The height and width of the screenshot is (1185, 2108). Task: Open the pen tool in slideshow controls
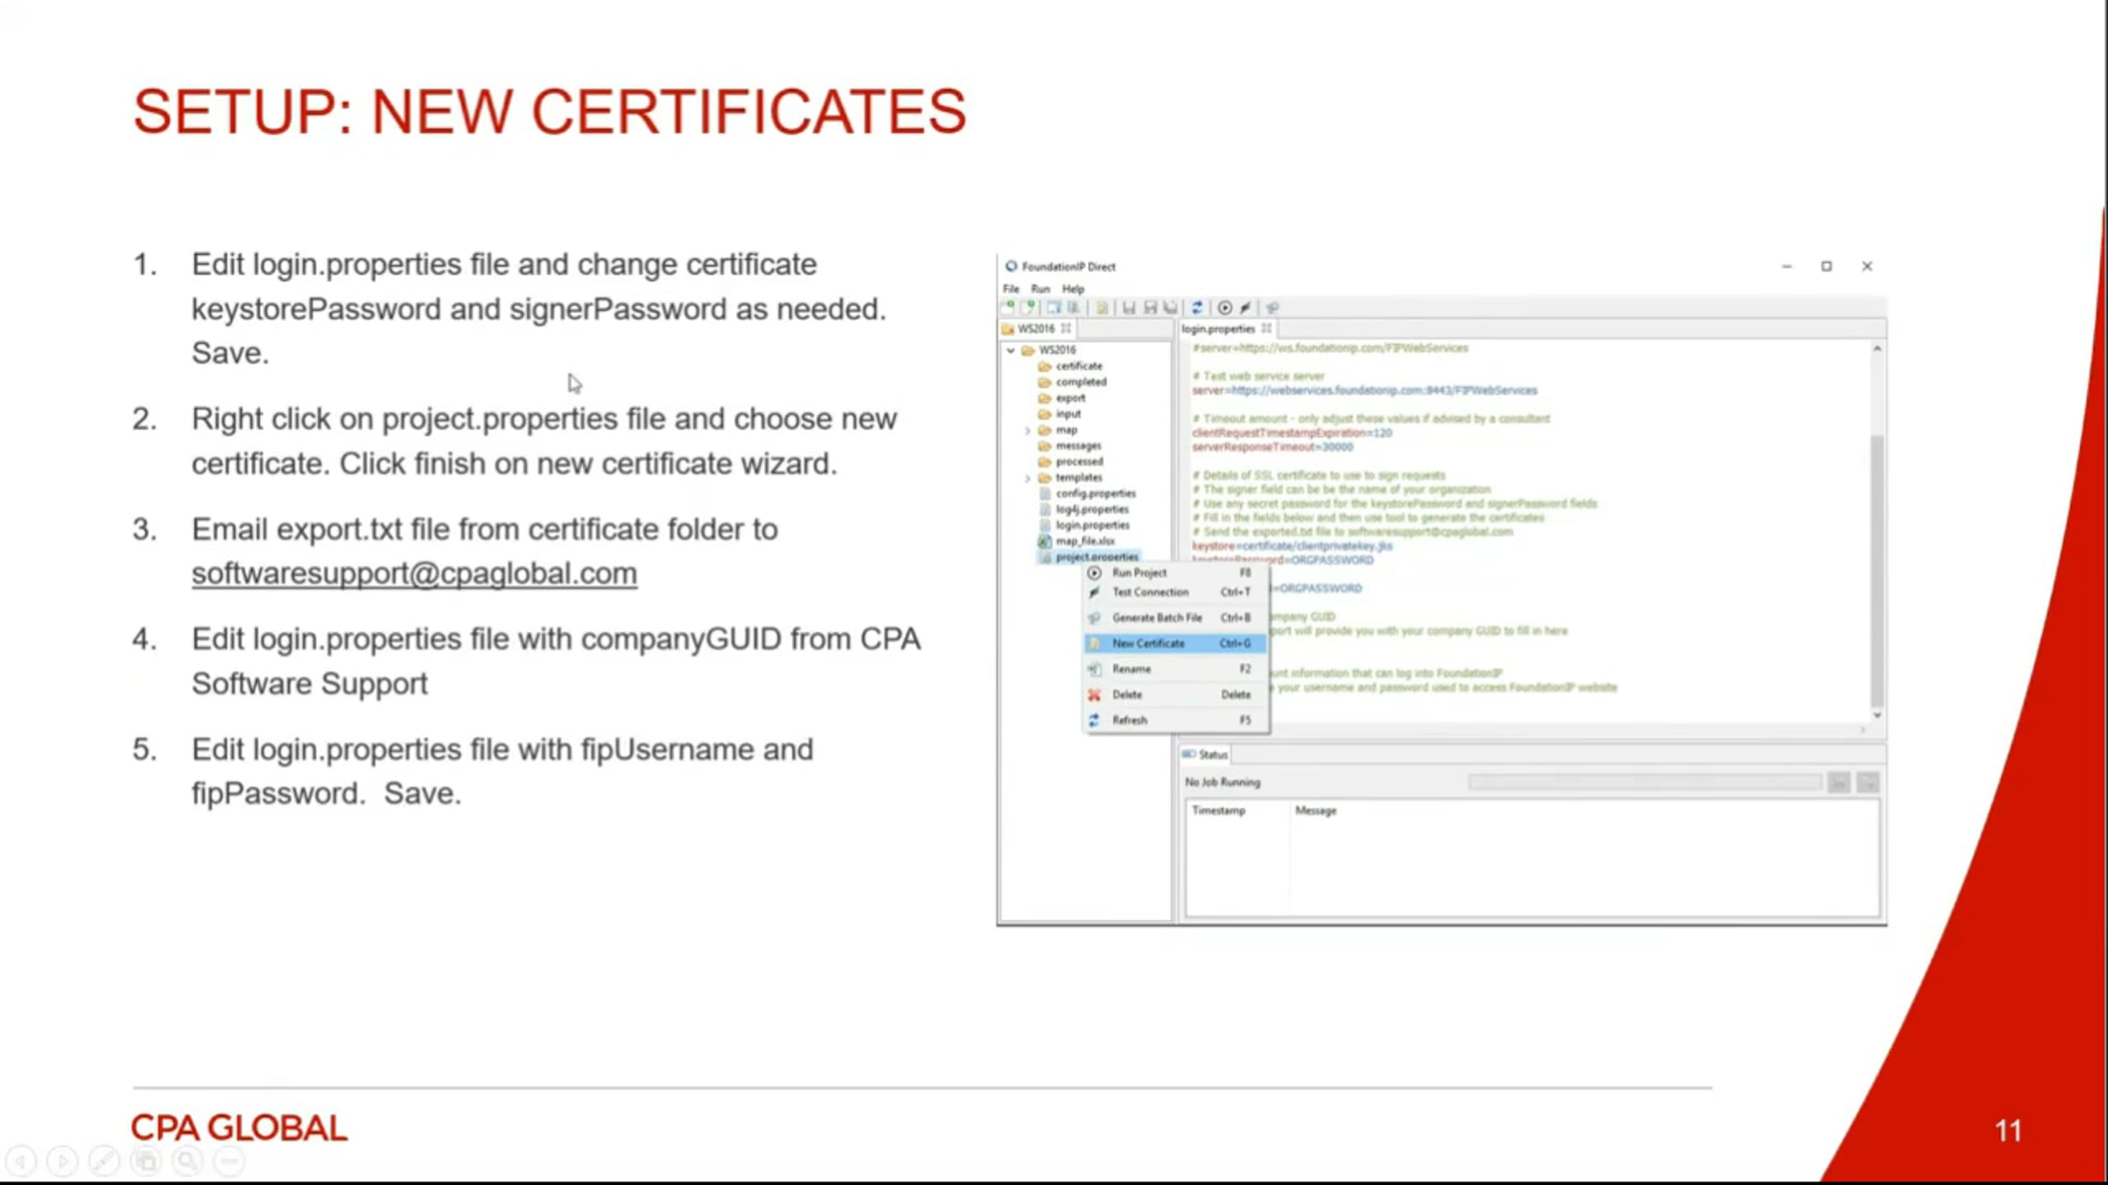tap(104, 1161)
